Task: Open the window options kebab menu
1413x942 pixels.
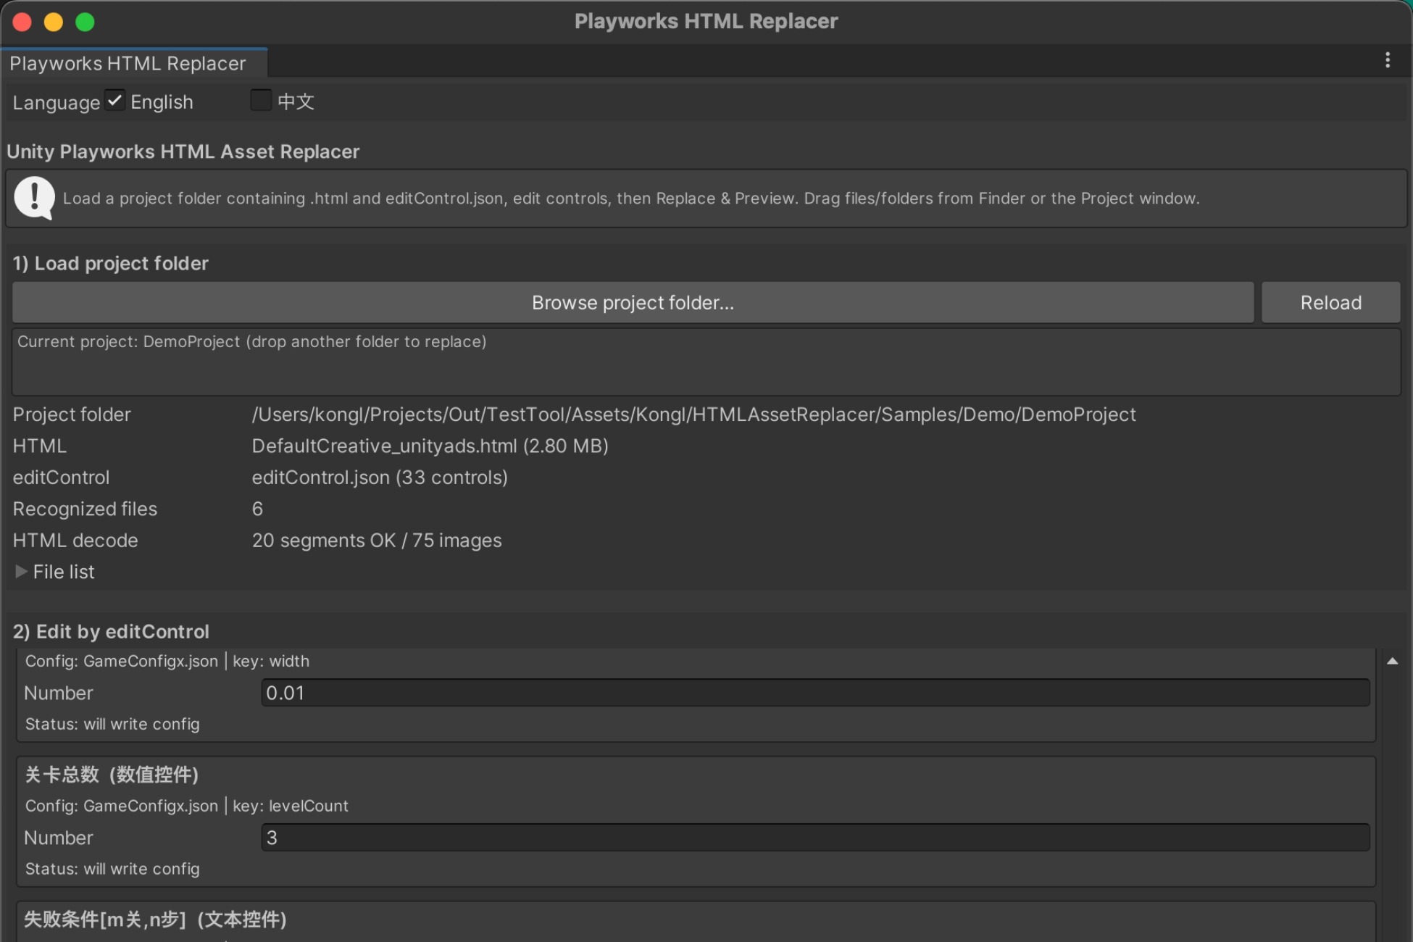Action: [1387, 60]
